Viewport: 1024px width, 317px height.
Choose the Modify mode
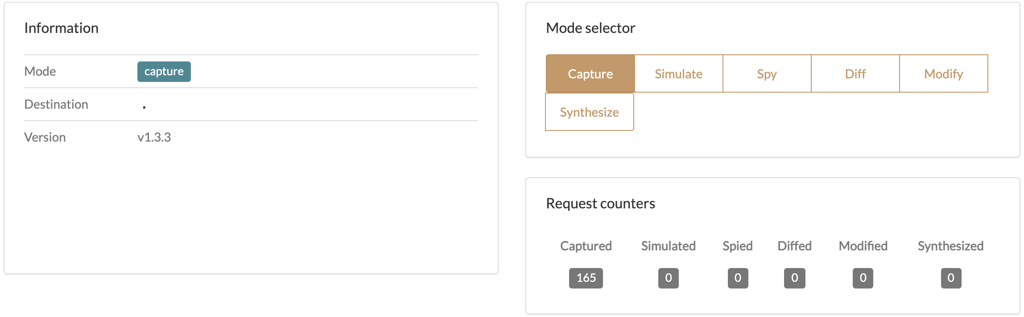click(944, 73)
